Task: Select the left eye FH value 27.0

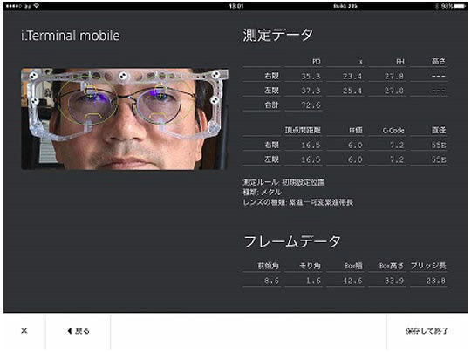Action: pyautogui.click(x=394, y=91)
